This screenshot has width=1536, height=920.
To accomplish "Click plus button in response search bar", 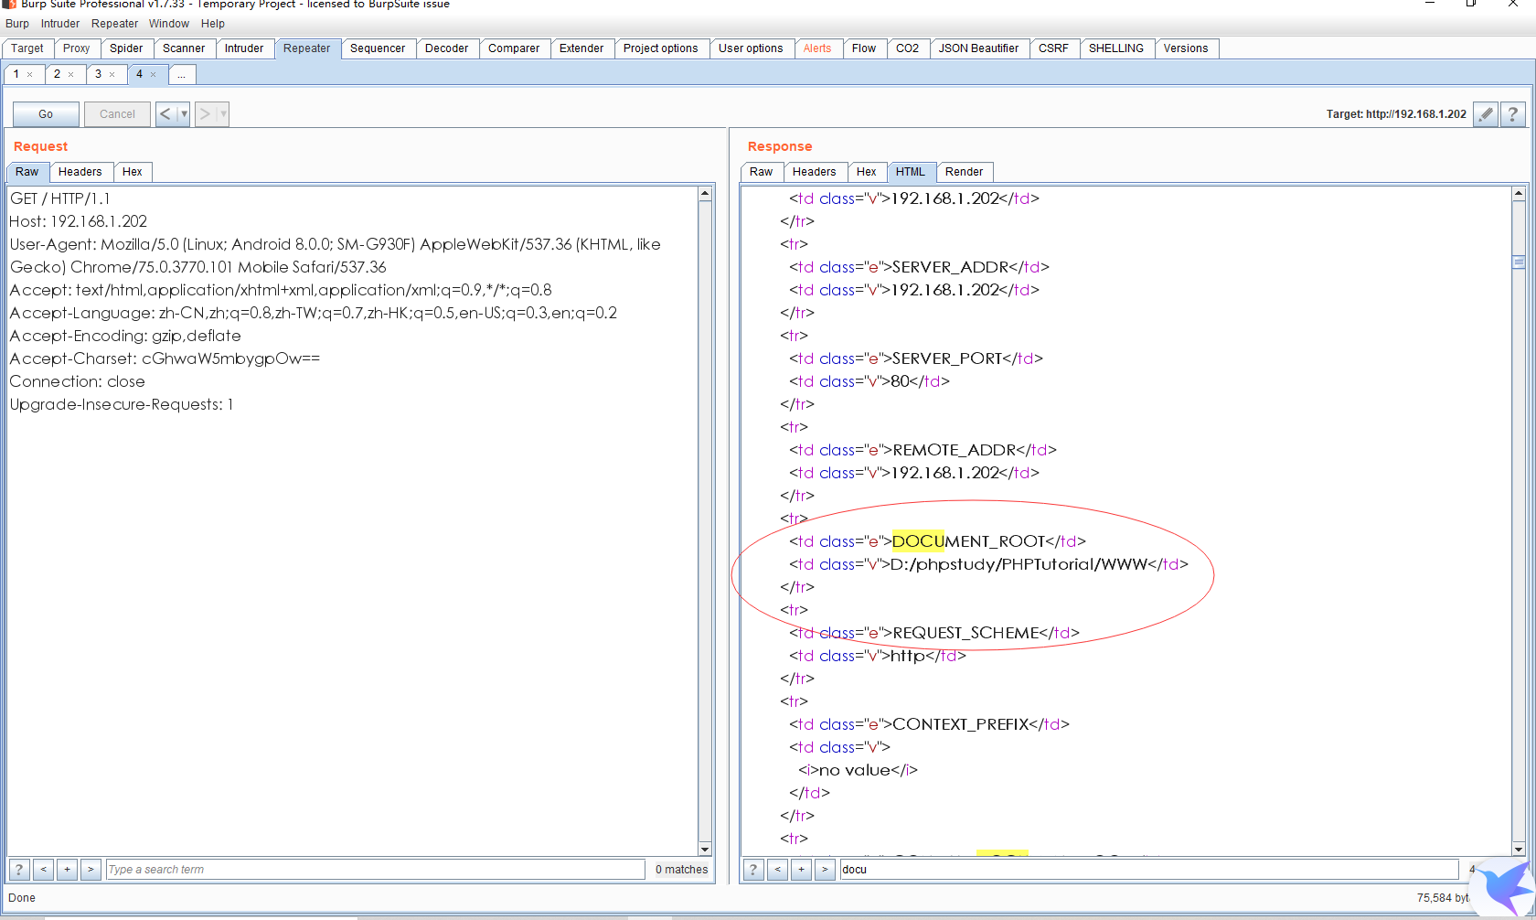I will tap(801, 870).
